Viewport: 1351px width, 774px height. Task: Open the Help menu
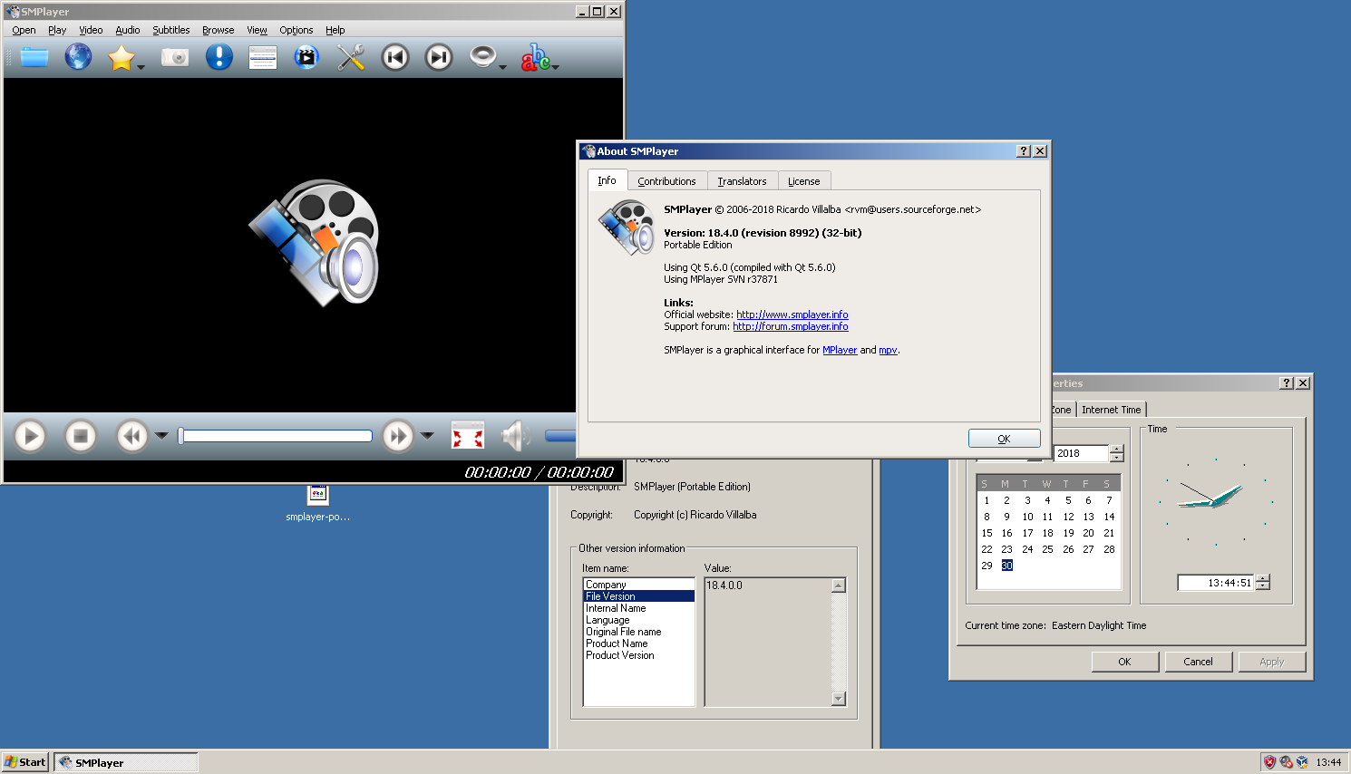(x=335, y=30)
